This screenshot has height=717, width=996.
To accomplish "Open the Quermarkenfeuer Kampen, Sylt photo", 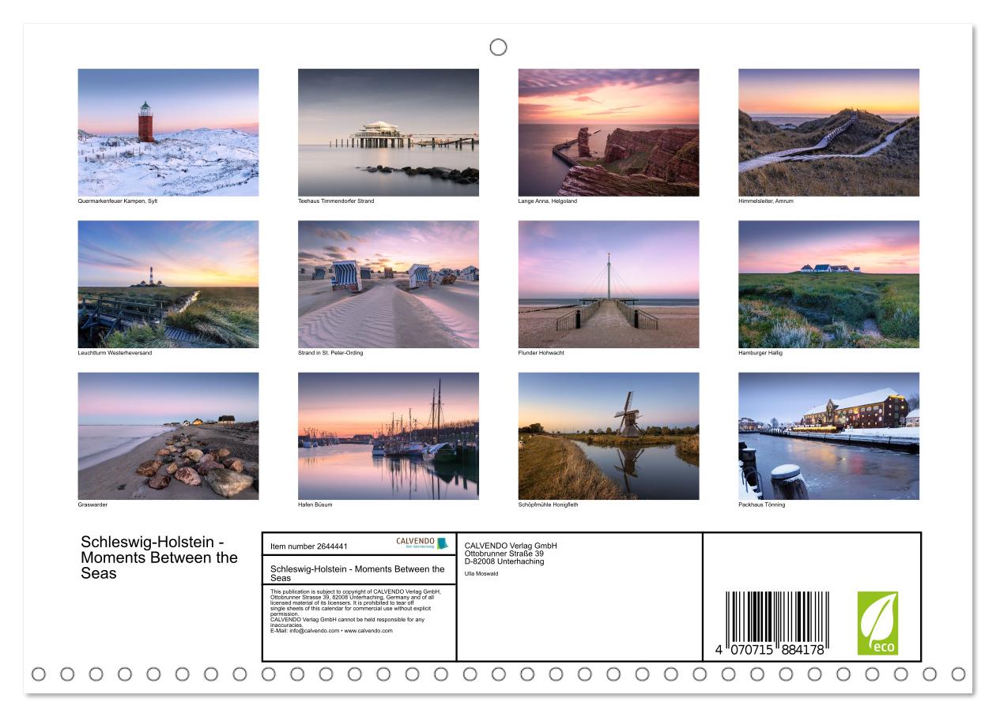I will (x=168, y=133).
